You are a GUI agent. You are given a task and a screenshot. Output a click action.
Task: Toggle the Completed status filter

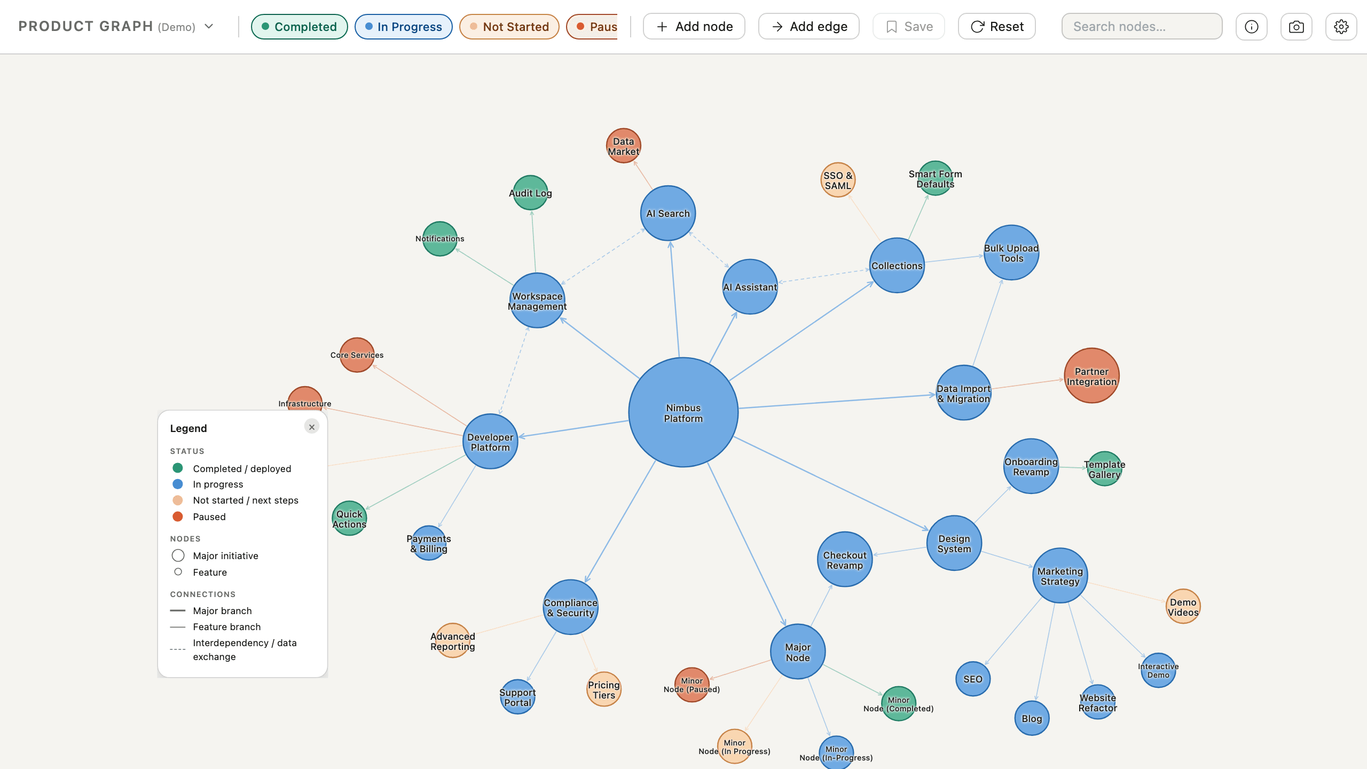300,27
